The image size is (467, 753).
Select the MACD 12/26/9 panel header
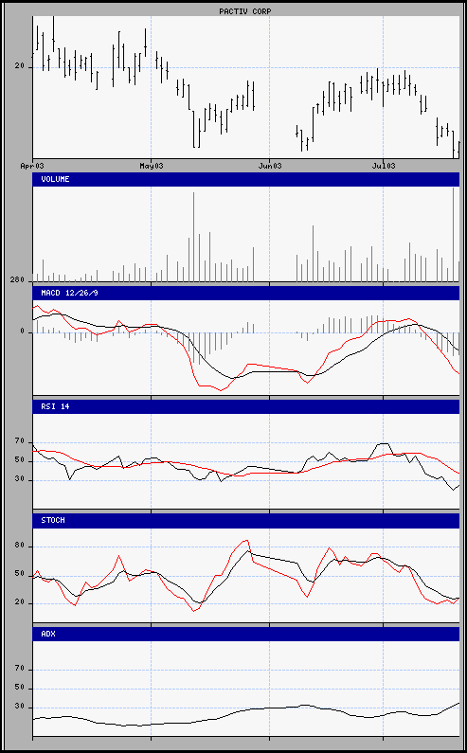click(246, 293)
